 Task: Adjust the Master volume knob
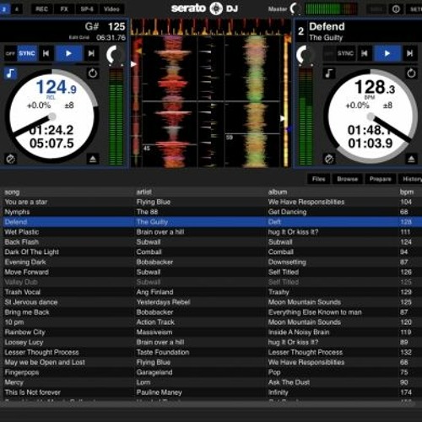[x=295, y=8]
